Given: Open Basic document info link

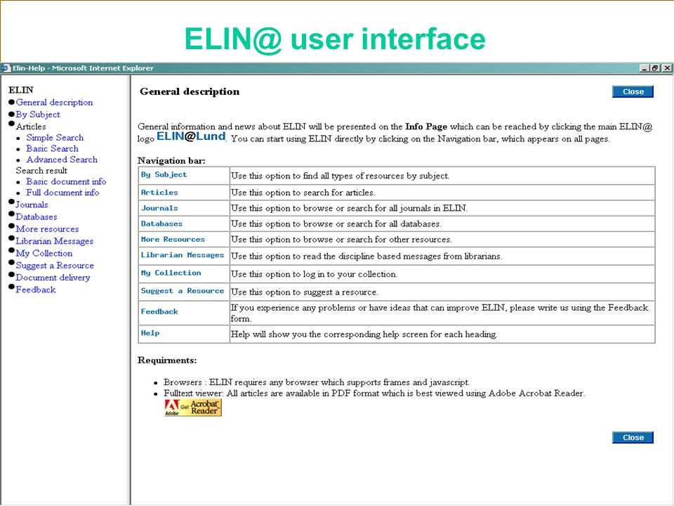Looking at the screenshot, I should point(66,181).
